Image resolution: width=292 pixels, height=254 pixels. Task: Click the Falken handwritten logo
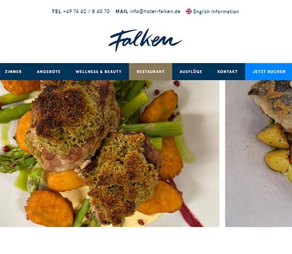[x=145, y=40]
